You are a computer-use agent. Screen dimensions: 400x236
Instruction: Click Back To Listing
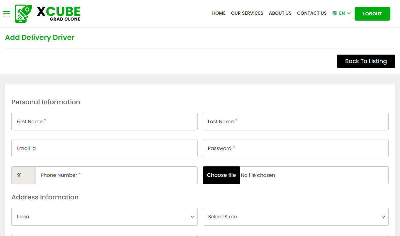[366, 61]
